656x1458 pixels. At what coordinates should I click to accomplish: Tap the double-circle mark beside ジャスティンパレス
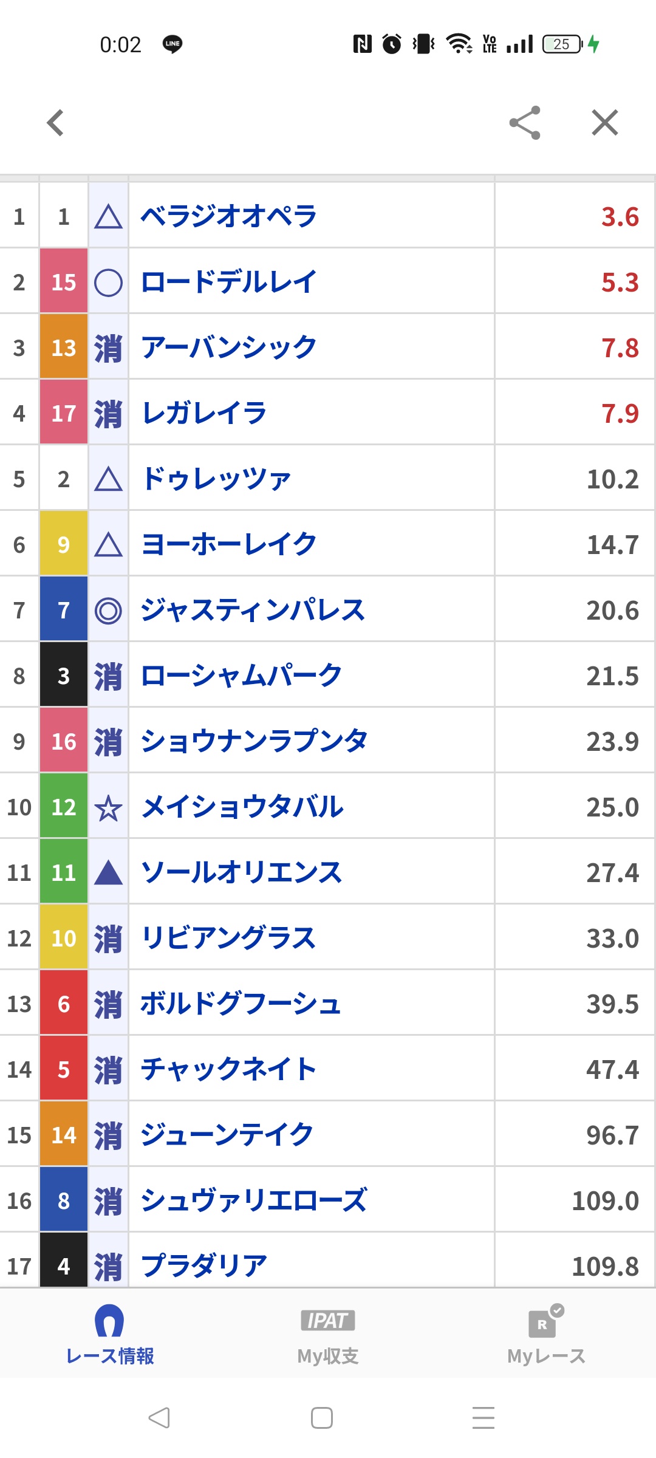pyautogui.click(x=108, y=611)
